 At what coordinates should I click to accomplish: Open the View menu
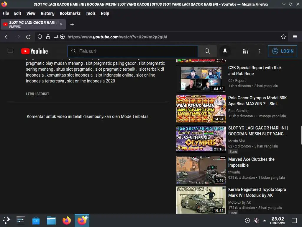click(x=31, y=13)
